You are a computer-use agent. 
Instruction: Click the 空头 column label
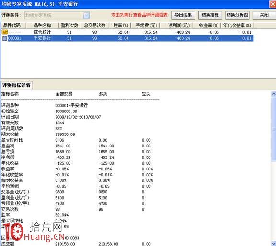(146, 94)
